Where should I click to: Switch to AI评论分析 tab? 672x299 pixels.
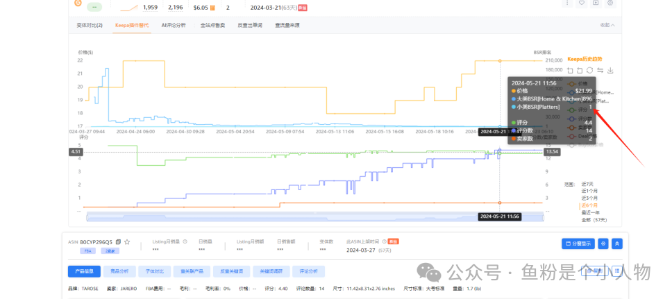pos(174,25)
